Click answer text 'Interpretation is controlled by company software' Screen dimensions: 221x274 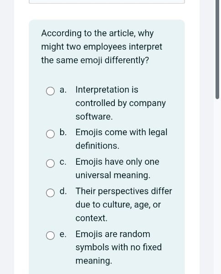121,103
